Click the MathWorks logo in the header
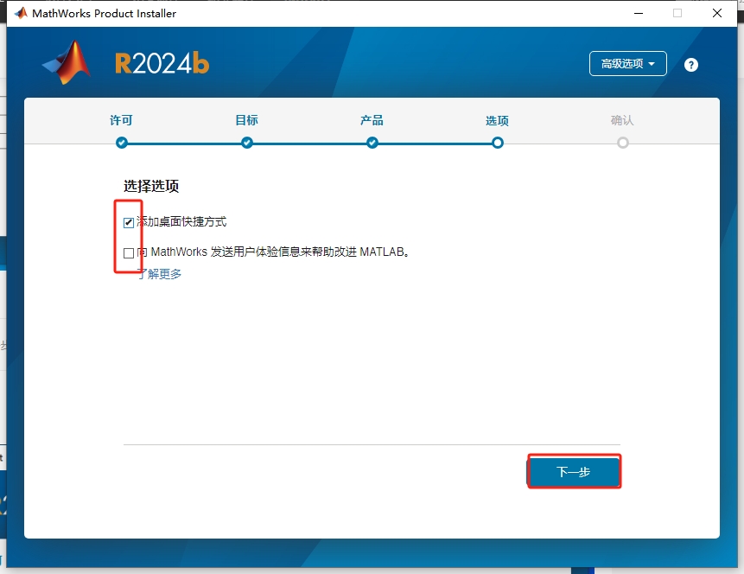This screenshot has width=744, height=574. (x=63, y=62)
